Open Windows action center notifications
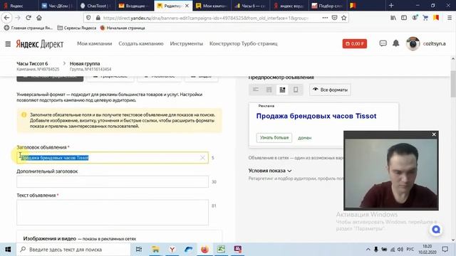Screen dimensions: 456x256 445,250
